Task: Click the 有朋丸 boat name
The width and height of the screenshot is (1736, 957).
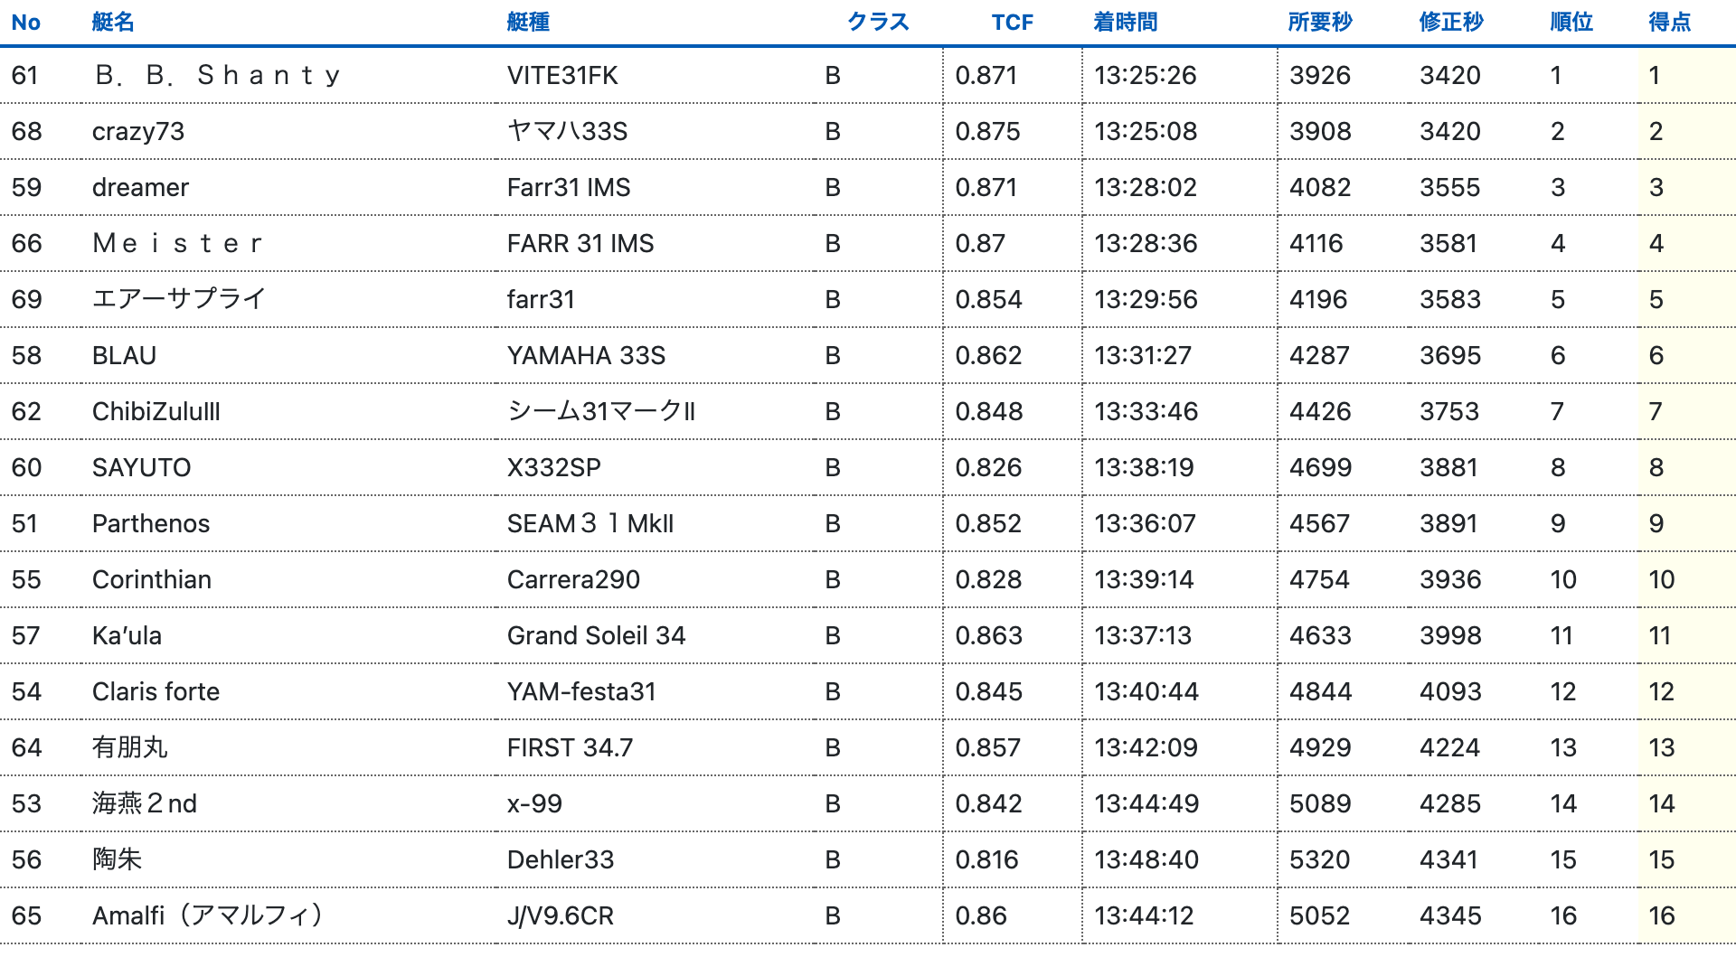Action: click(x=130, y=748)
